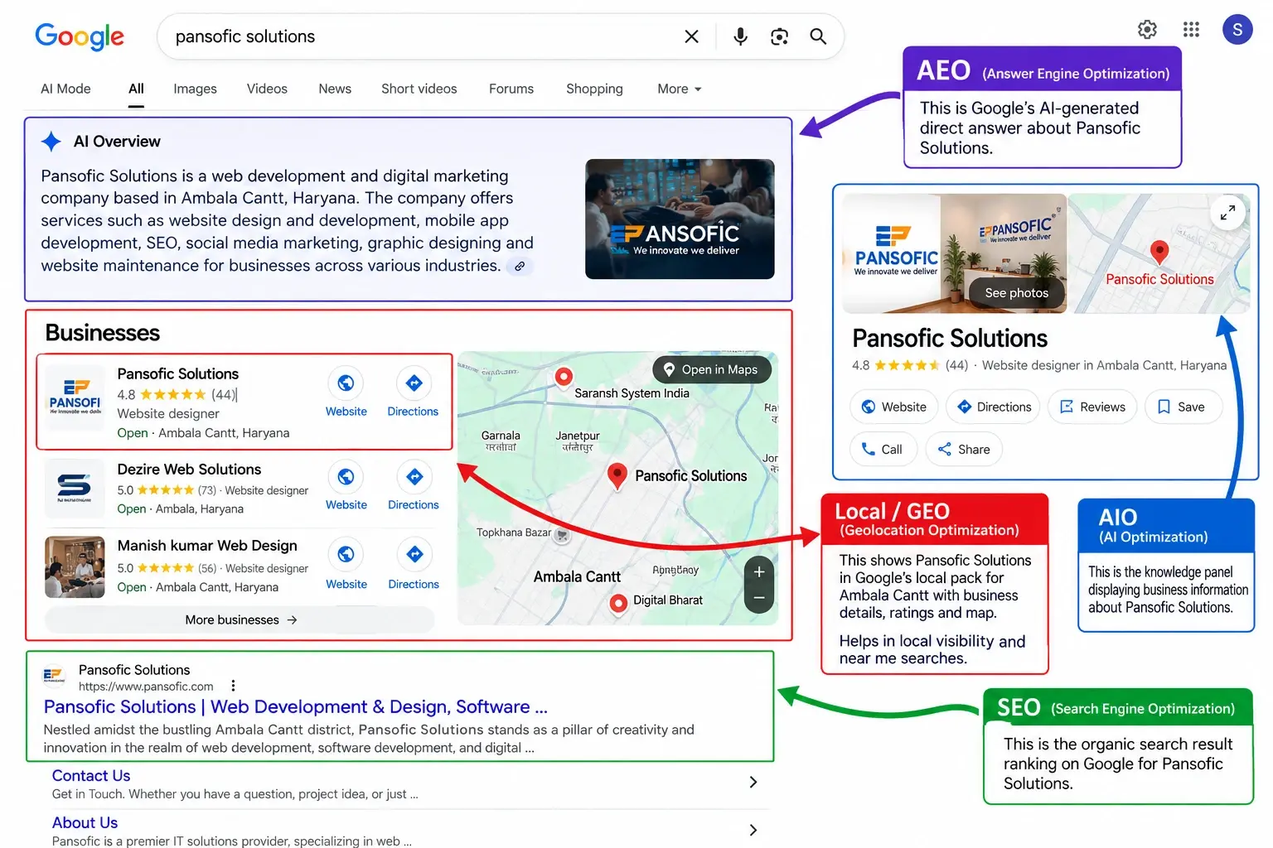This screenshot has width=1273, height=848.
Task: Expand the About Us sitelink chevron
Action: [x=753, y=830]
